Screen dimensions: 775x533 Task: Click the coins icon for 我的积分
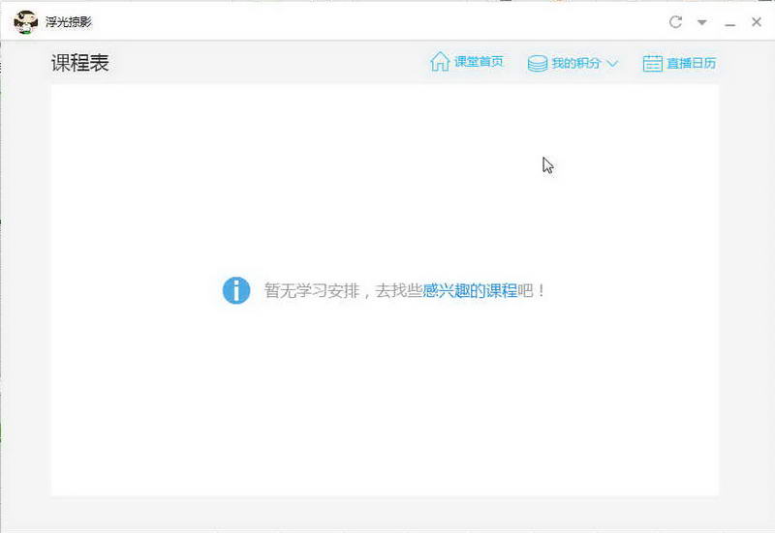(x=538, y=63)
